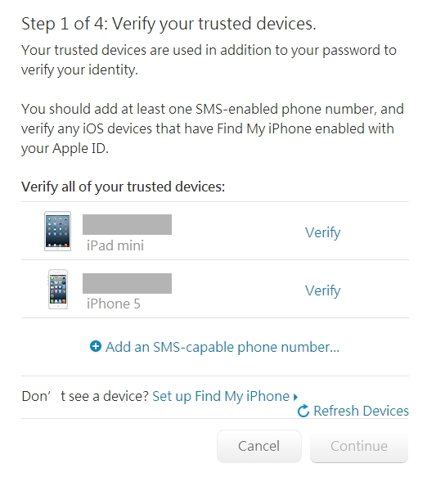Click the SMS-enabled phone number paragraph

213,128
